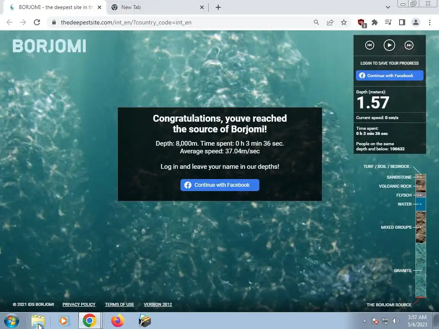Click the BORJOMI logo

click(x=49, y=46)
